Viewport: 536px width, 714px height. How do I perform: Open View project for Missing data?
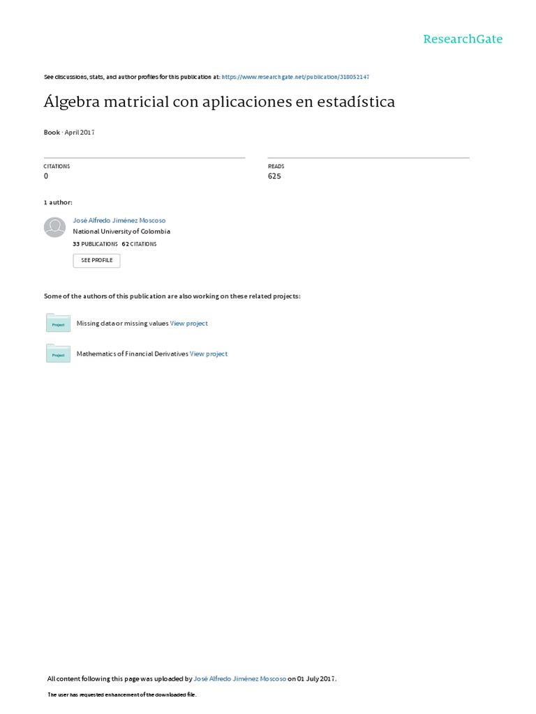tap(189, 324)
